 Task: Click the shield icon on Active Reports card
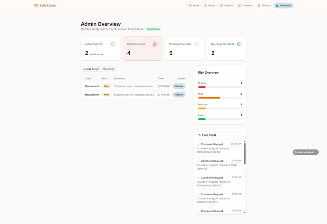tap(113, 44)
